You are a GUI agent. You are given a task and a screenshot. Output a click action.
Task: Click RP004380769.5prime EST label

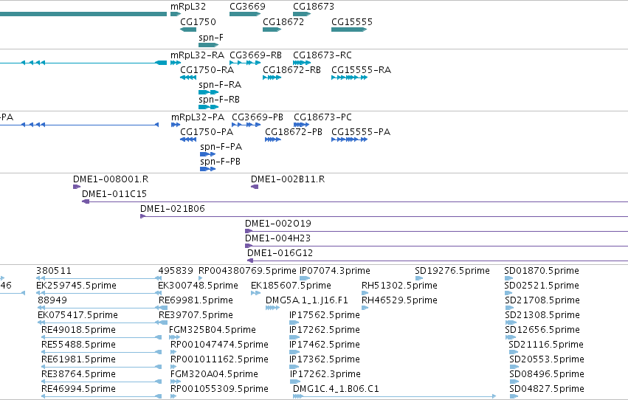tap(247, 271)
